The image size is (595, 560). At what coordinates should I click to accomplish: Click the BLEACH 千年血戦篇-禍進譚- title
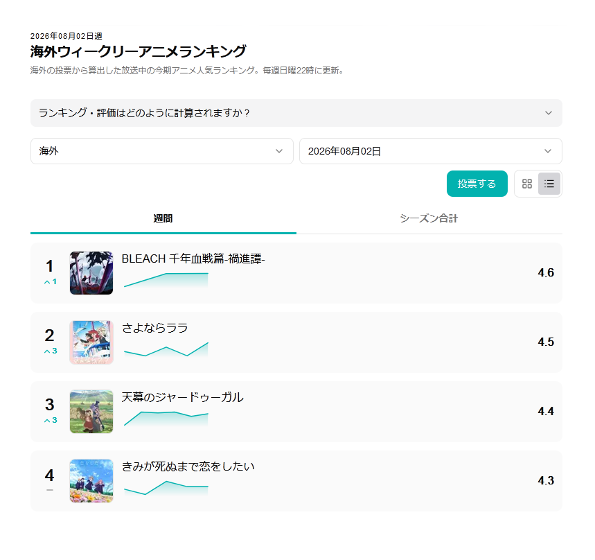[193, 259]
